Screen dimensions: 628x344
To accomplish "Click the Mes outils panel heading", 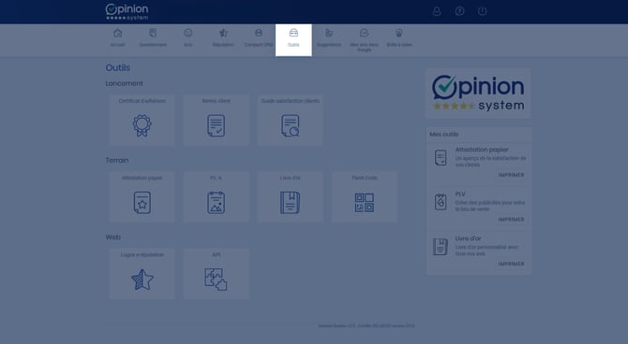I will [x=443, y=135].
